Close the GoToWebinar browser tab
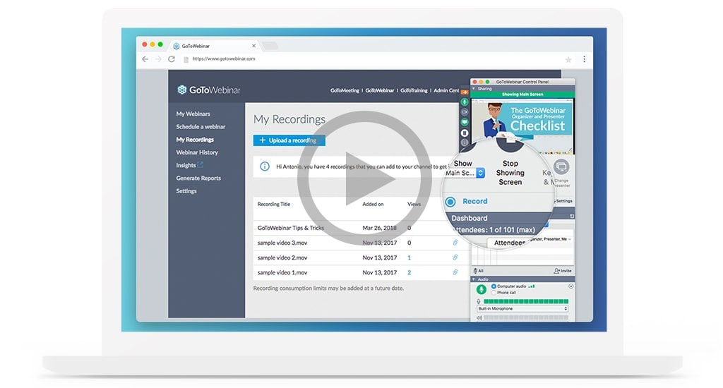The height and width of the screenshot is (388, 723). coord(253,46)
